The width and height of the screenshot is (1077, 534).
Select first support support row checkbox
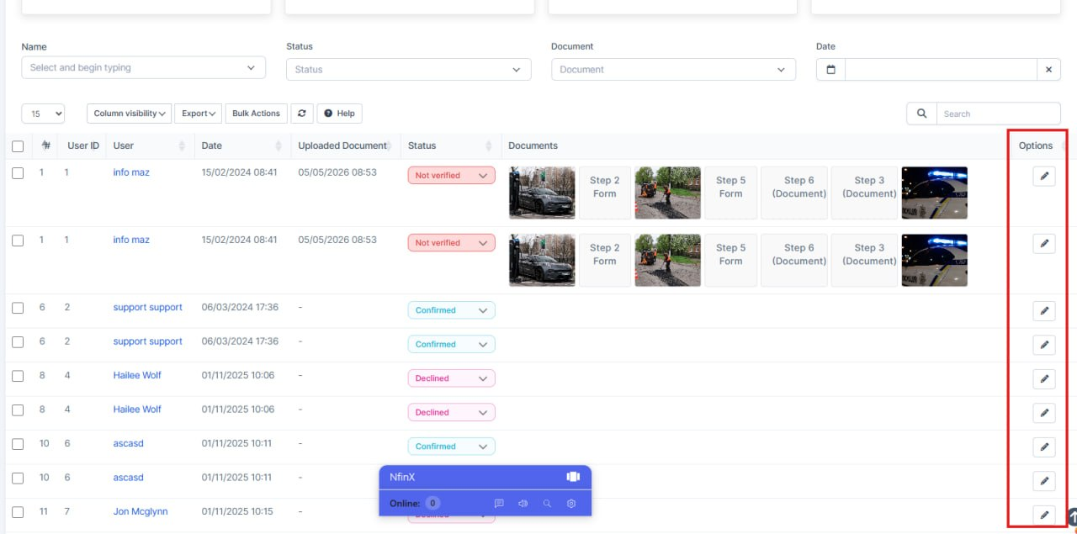point(18,308)
